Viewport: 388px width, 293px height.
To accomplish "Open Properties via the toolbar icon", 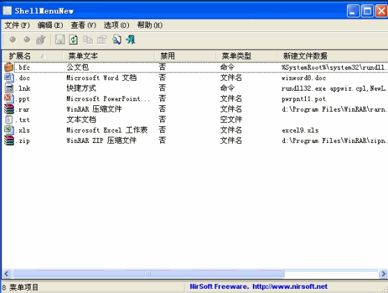I will pos(102,40).
